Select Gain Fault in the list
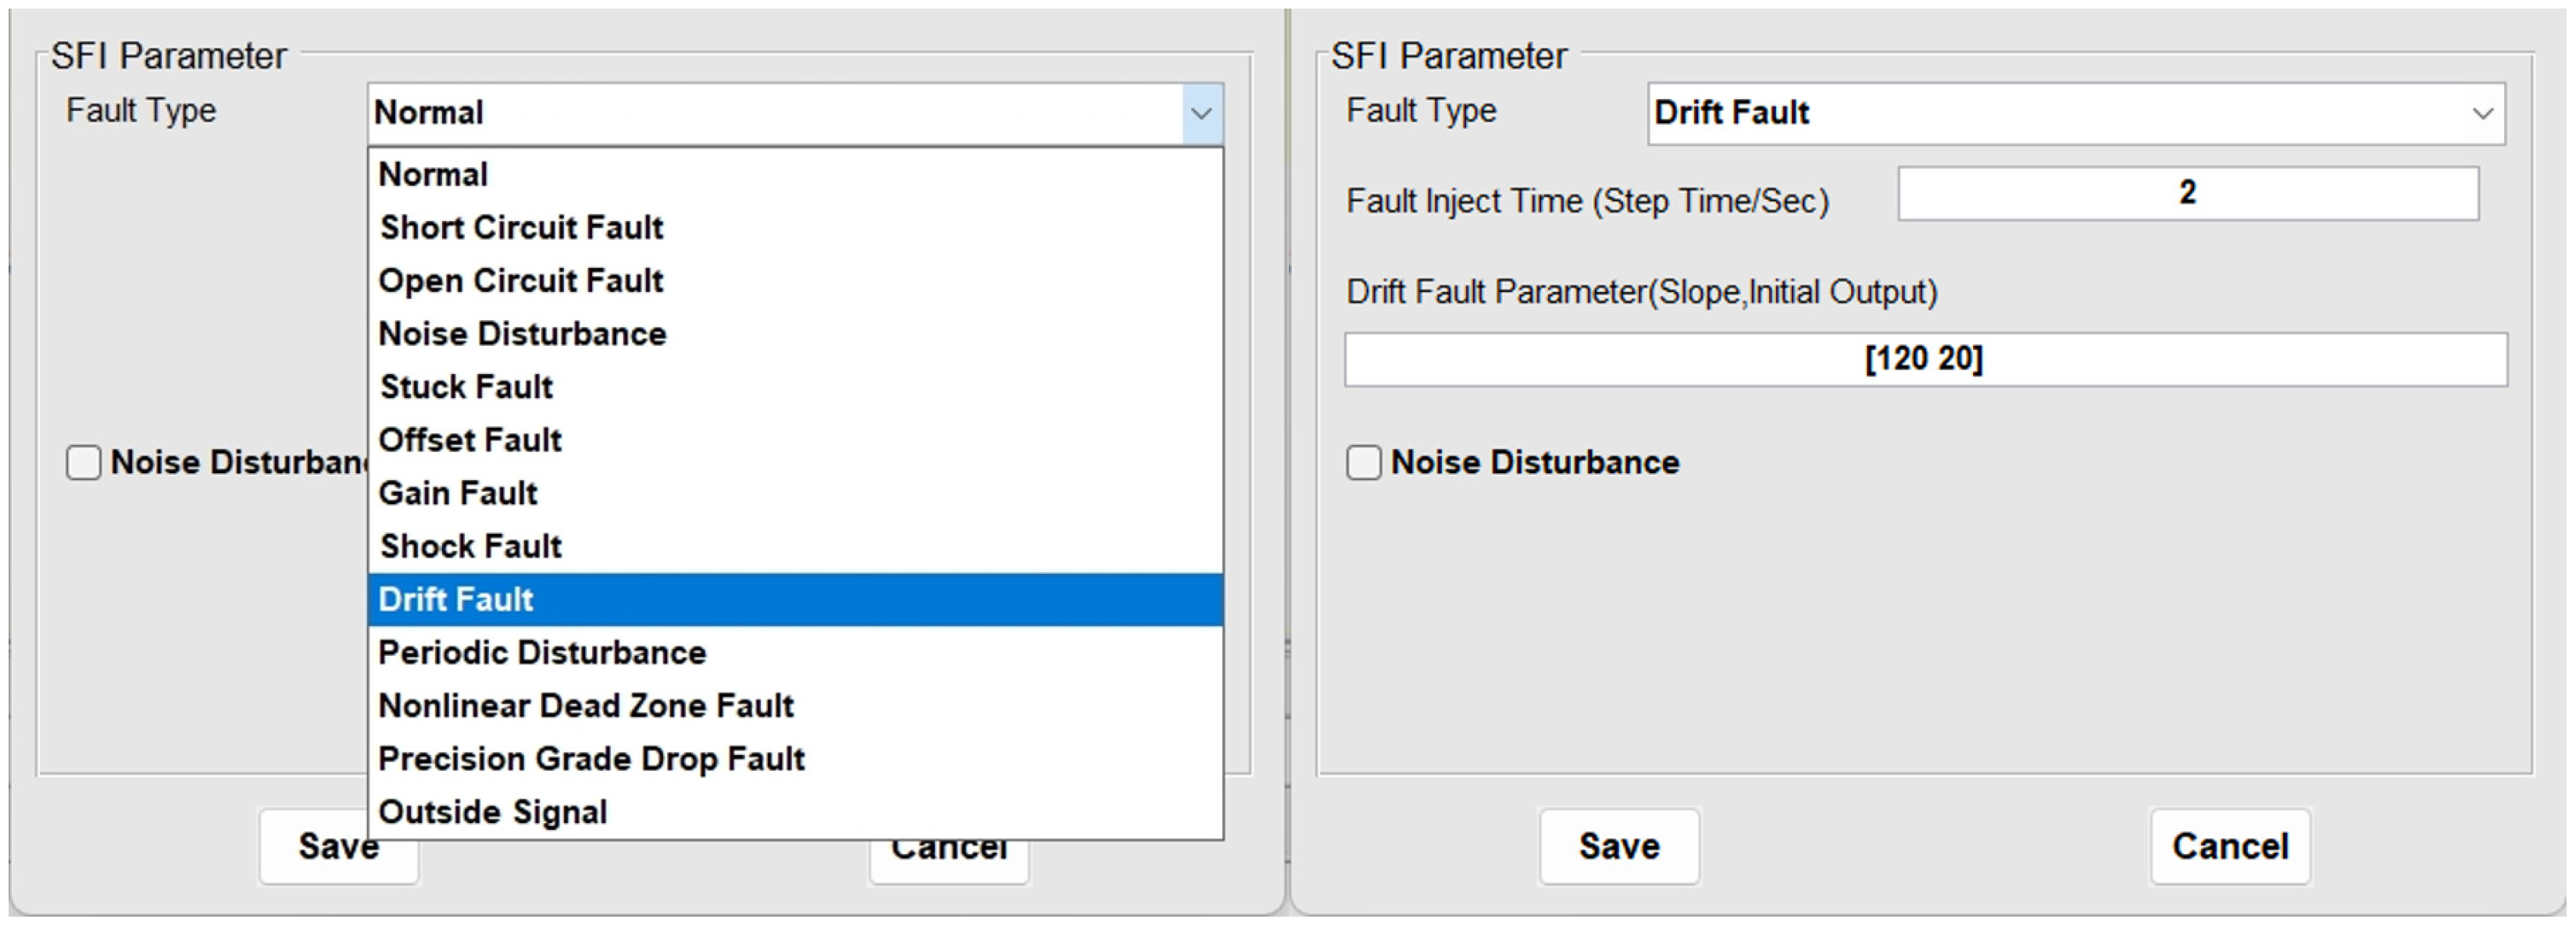Screen dimensions: 2576x926 pyautogui.click(x=458, y=493)
